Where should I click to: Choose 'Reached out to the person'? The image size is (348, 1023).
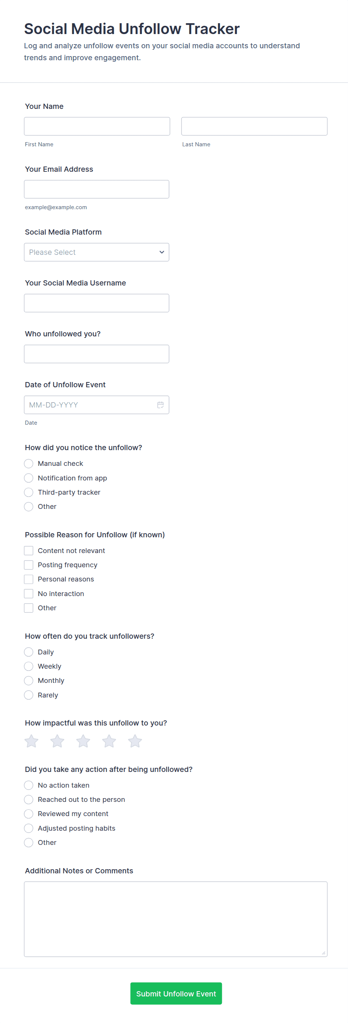tap(28, 799)
